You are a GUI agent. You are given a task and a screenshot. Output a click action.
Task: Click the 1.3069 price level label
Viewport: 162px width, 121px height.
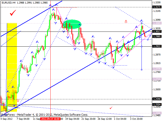coord(157,23)
